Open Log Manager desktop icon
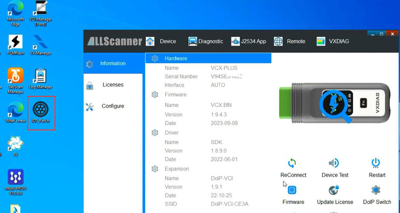 [x=41, y=79]
